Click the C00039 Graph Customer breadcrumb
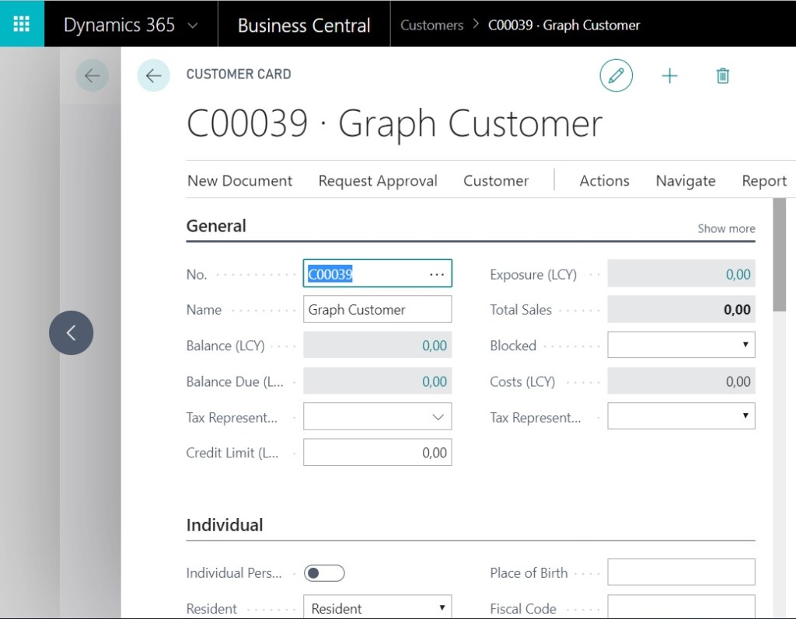The image size is (796, 619). point(564,26)
